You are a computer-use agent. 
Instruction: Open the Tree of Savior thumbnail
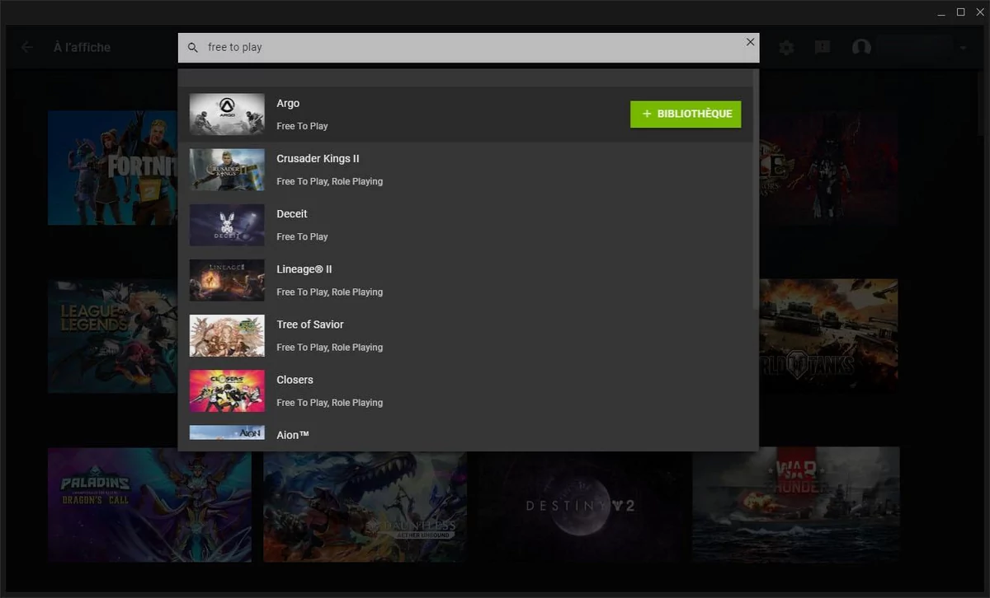pos(227,335)
